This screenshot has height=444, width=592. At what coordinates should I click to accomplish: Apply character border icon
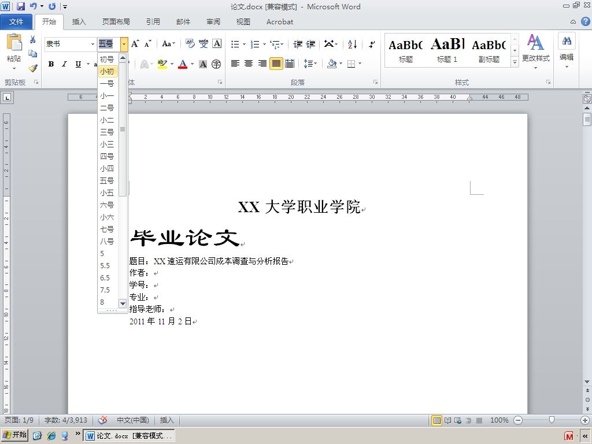(217, 44)
